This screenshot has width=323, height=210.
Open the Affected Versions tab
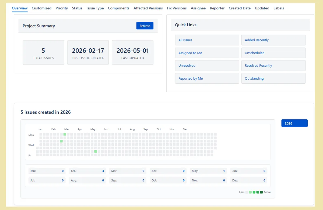coord(148,8)
